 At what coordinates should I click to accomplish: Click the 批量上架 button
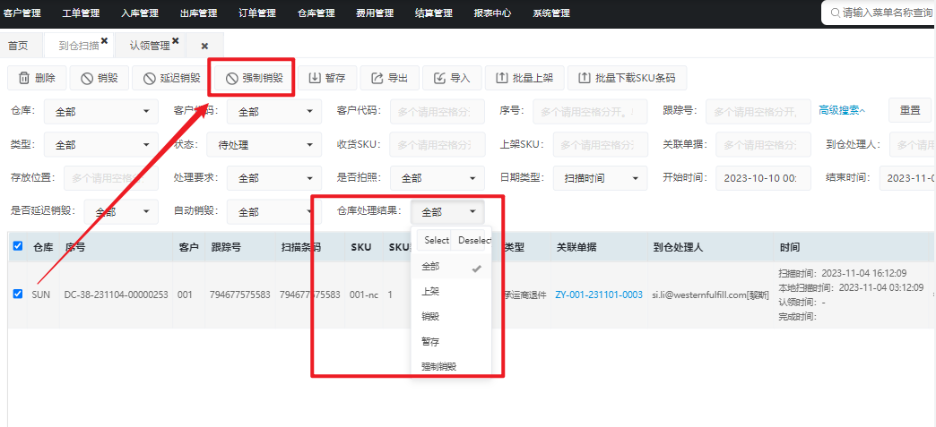524,78
